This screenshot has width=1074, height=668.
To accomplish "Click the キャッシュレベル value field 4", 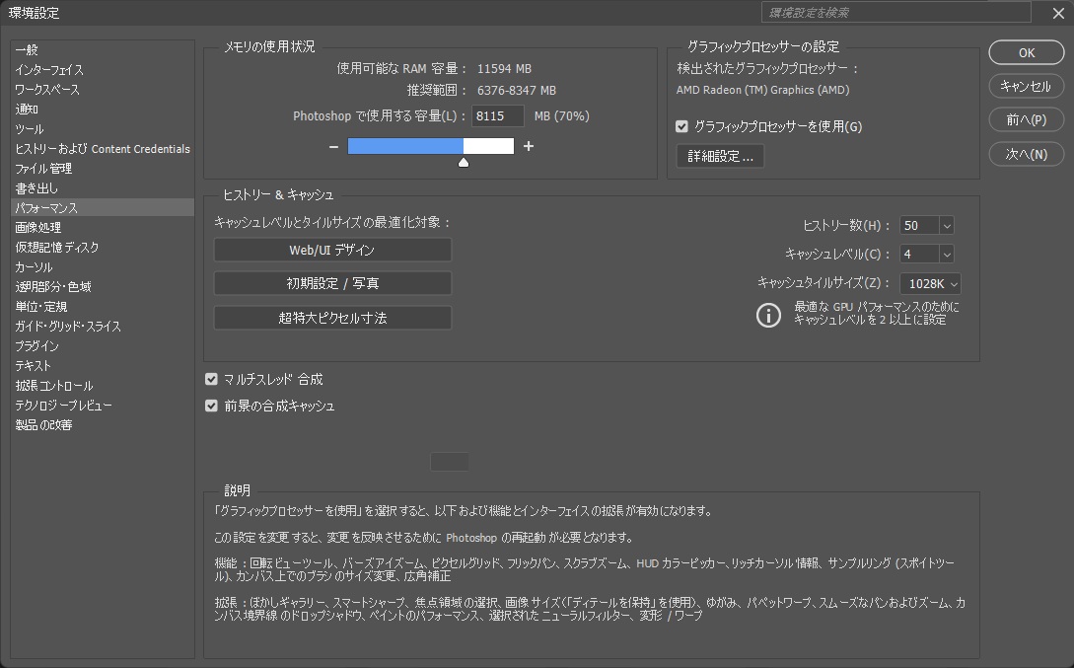I will click(919, 255).
